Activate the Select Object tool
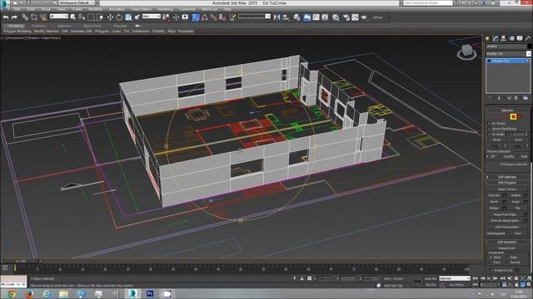Viewport: 533px width, 299px height. [x=72, y=17]
